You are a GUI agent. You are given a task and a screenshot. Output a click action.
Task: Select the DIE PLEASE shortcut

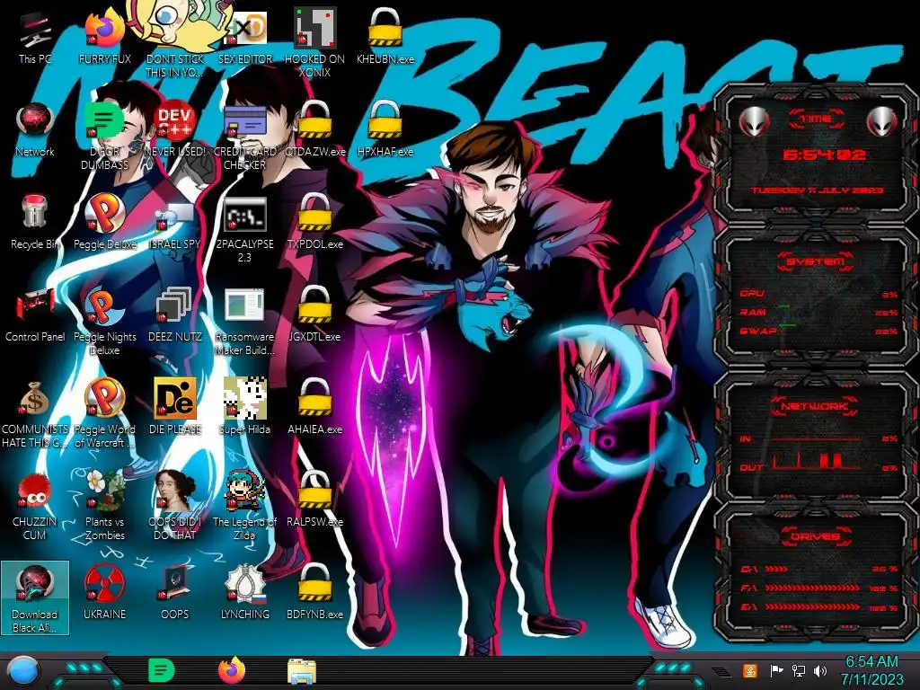[x=175, y=406]
